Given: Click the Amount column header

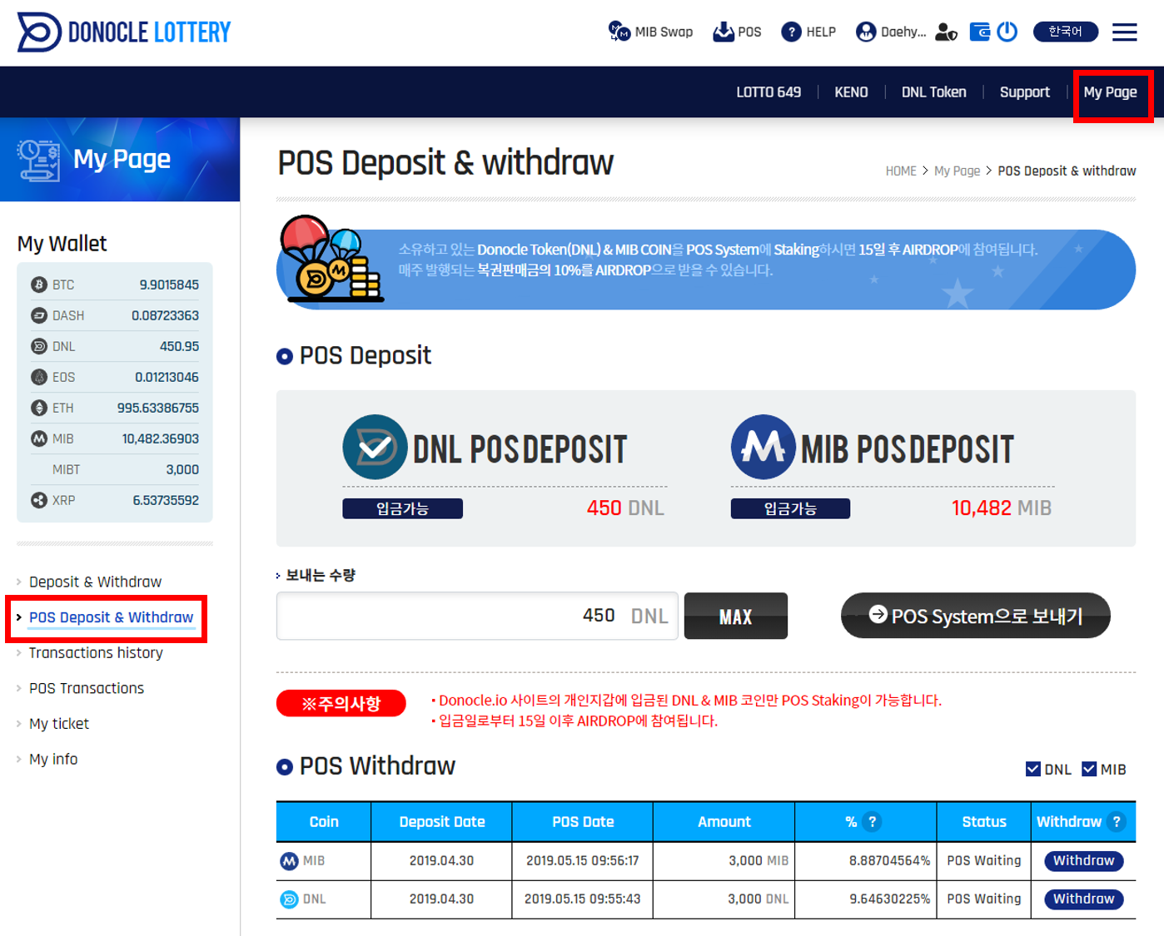Looking at the screenshot, I should pos(724,822).
